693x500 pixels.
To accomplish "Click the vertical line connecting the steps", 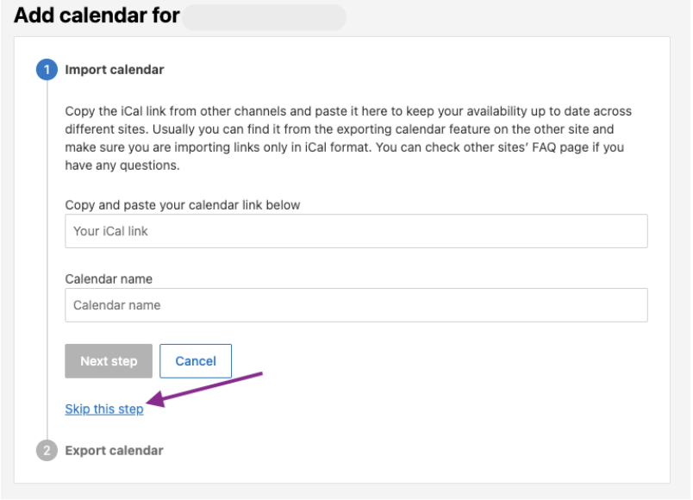I will (46, 259).
